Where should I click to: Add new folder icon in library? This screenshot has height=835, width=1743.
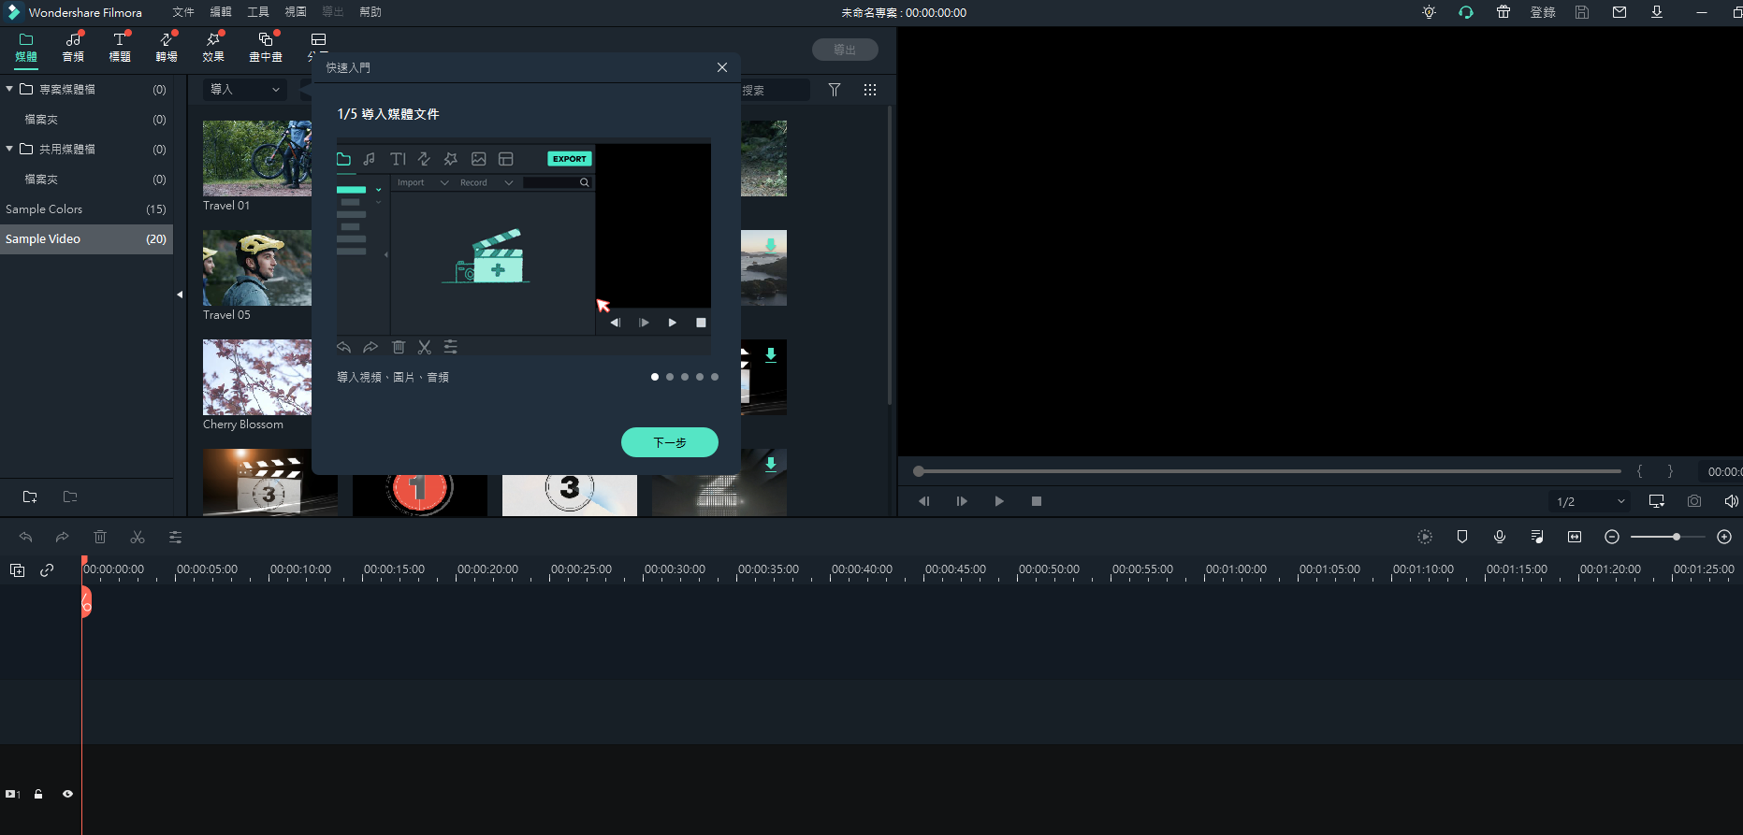pos(30,497)
